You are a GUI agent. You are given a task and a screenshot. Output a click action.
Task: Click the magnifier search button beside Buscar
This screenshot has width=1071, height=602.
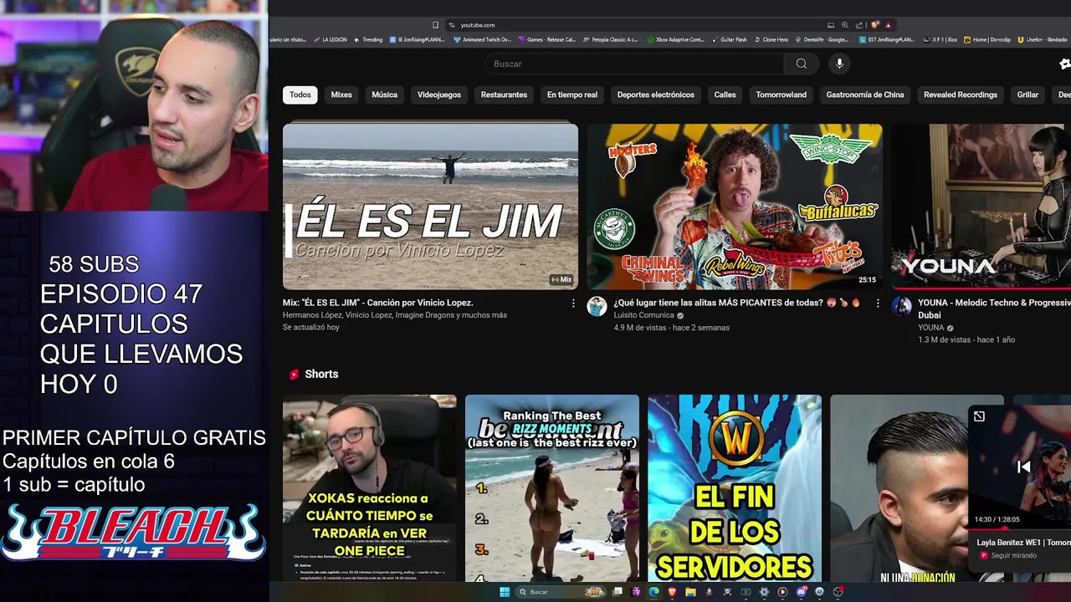pyautogui.click(x=802, y=64)
